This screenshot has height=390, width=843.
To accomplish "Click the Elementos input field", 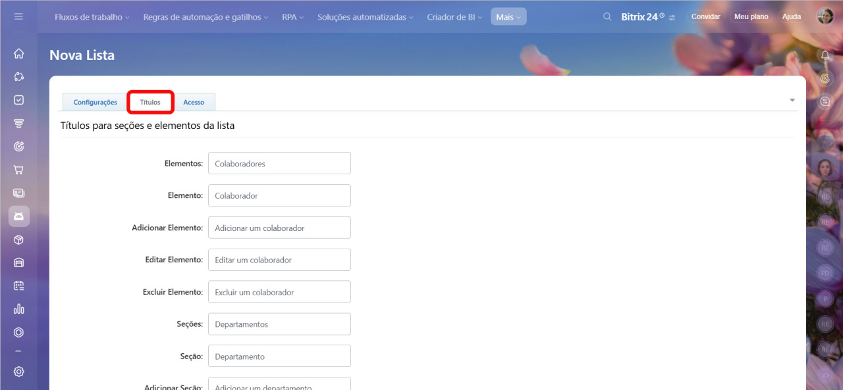I will coord(279,164).
